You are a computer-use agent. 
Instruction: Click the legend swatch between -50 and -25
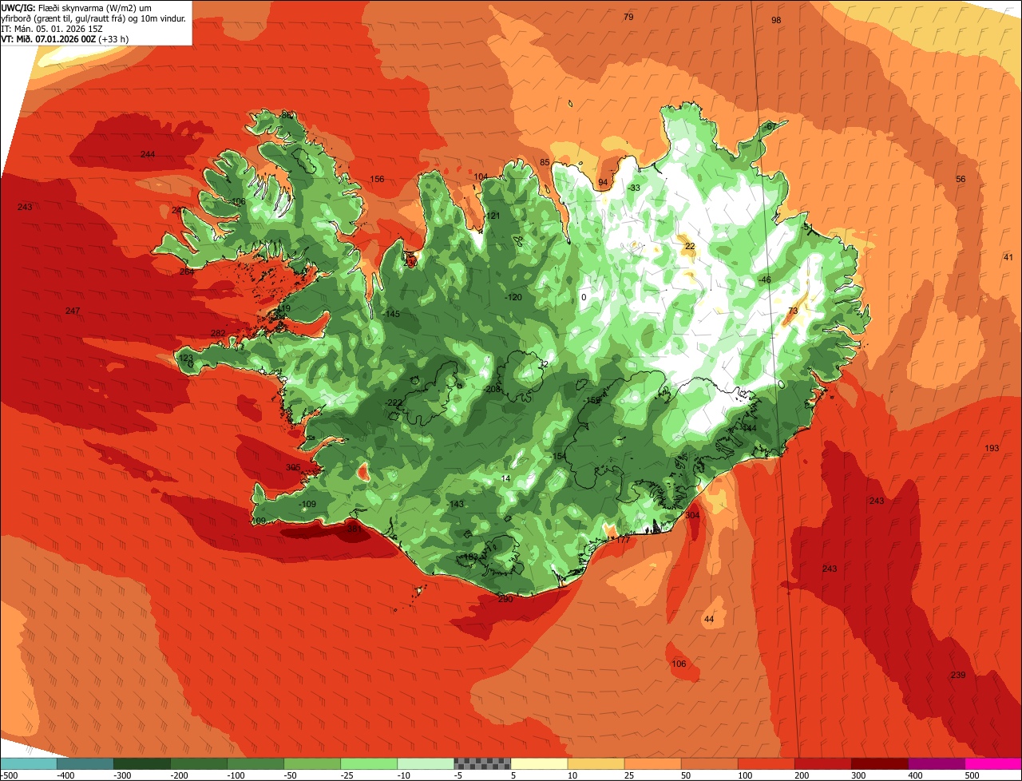312,763
